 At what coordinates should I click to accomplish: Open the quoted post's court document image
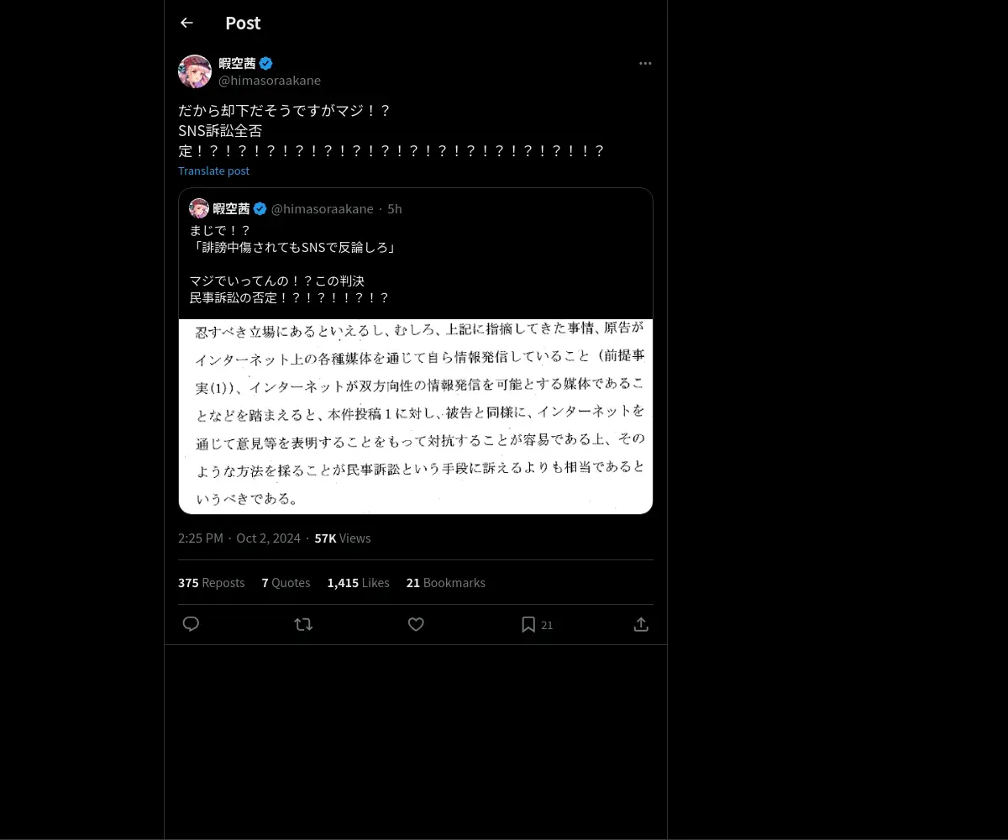pyautogui.click(x=416, y=416)
